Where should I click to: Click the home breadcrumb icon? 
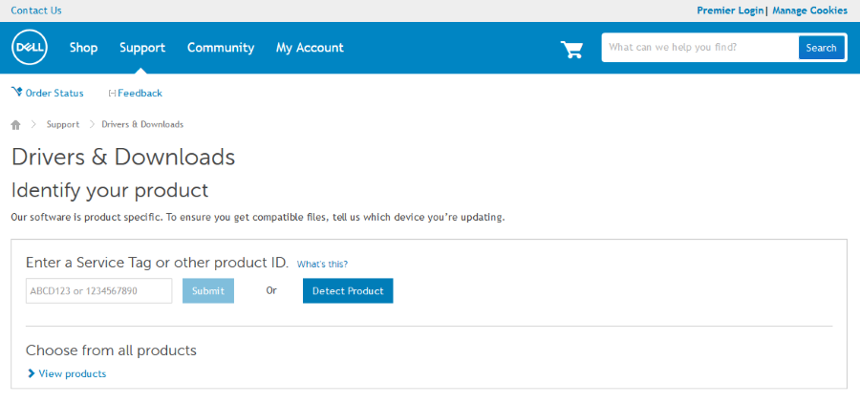click(15, 125)
